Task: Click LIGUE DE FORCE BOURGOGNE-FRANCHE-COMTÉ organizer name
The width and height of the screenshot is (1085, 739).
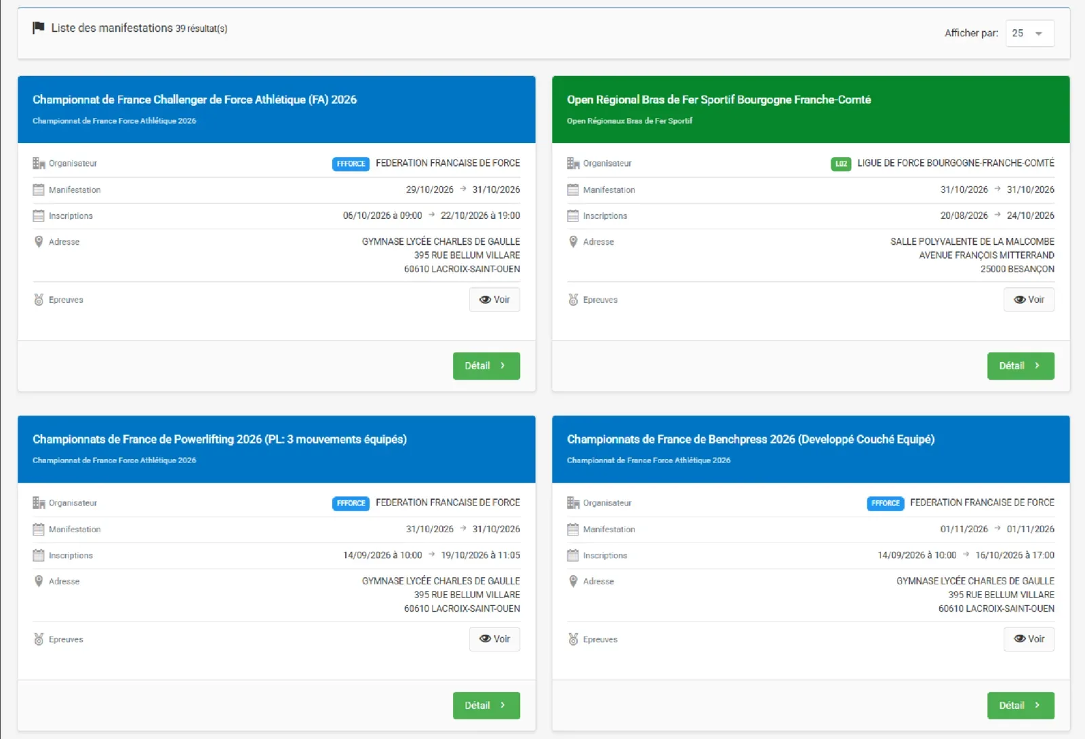Action: point(955,163)
